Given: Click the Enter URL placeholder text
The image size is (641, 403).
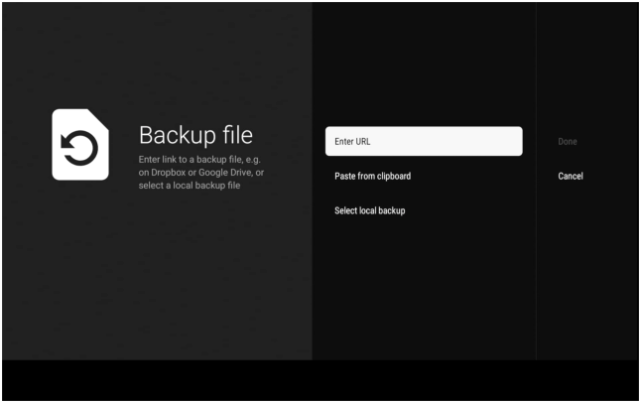Looking at the screenshot, I should click(352, 141).
